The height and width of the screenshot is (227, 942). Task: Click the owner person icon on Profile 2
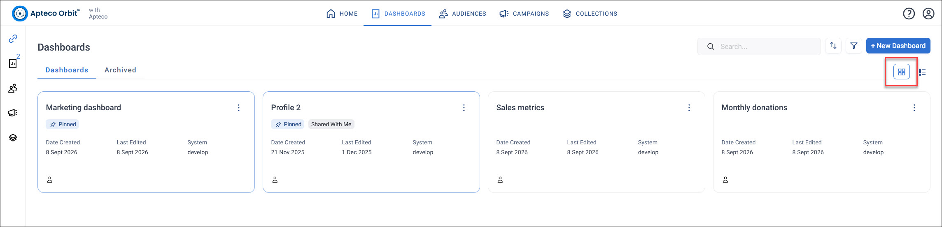(275, 180)
